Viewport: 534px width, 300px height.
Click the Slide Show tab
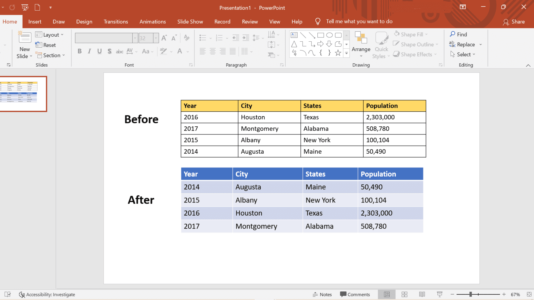(190, 21)
